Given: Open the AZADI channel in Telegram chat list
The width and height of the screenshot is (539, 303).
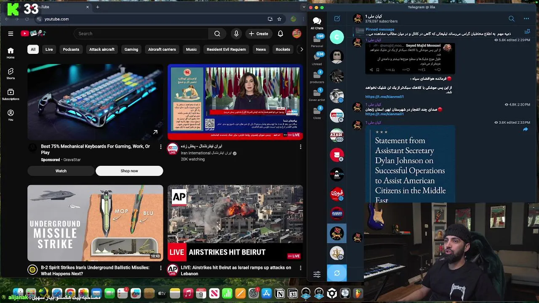Looking at the screenshot, I should 336,135.
